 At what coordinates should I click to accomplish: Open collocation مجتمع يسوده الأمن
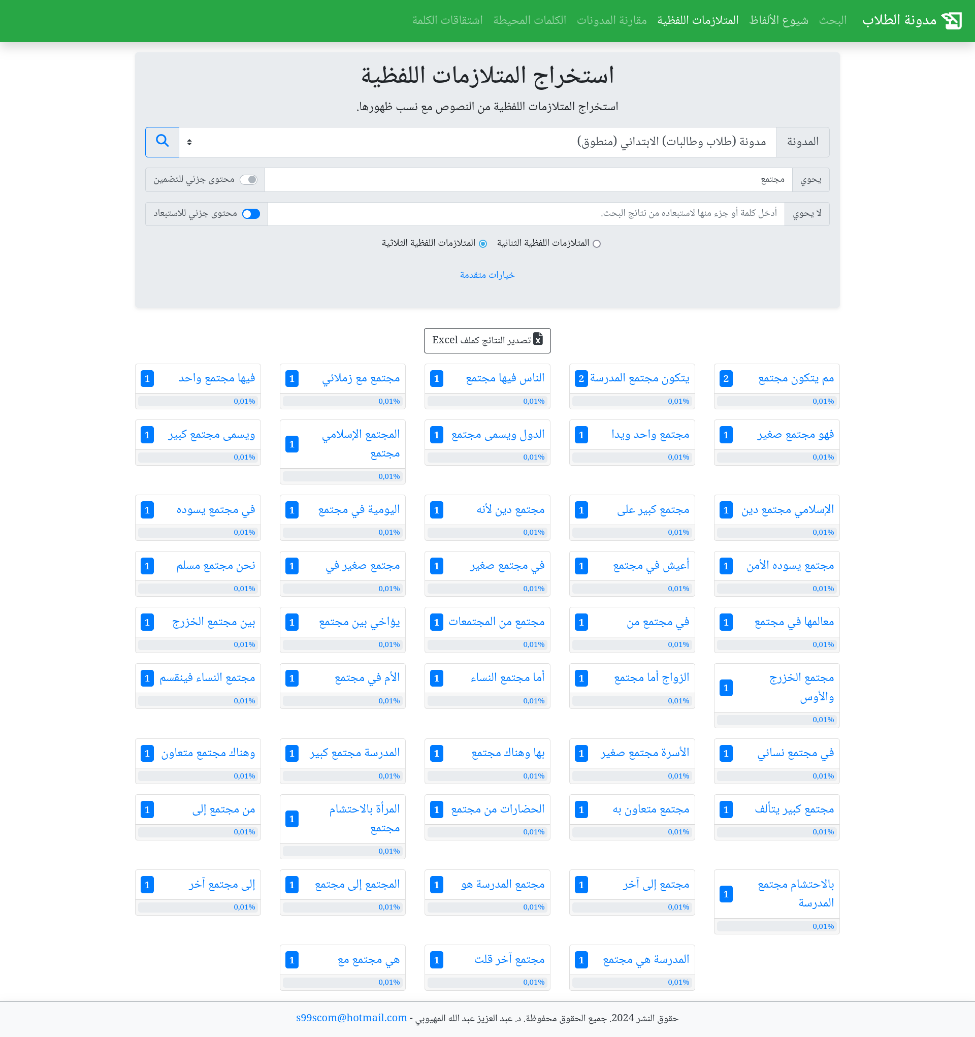coord(790,566)
